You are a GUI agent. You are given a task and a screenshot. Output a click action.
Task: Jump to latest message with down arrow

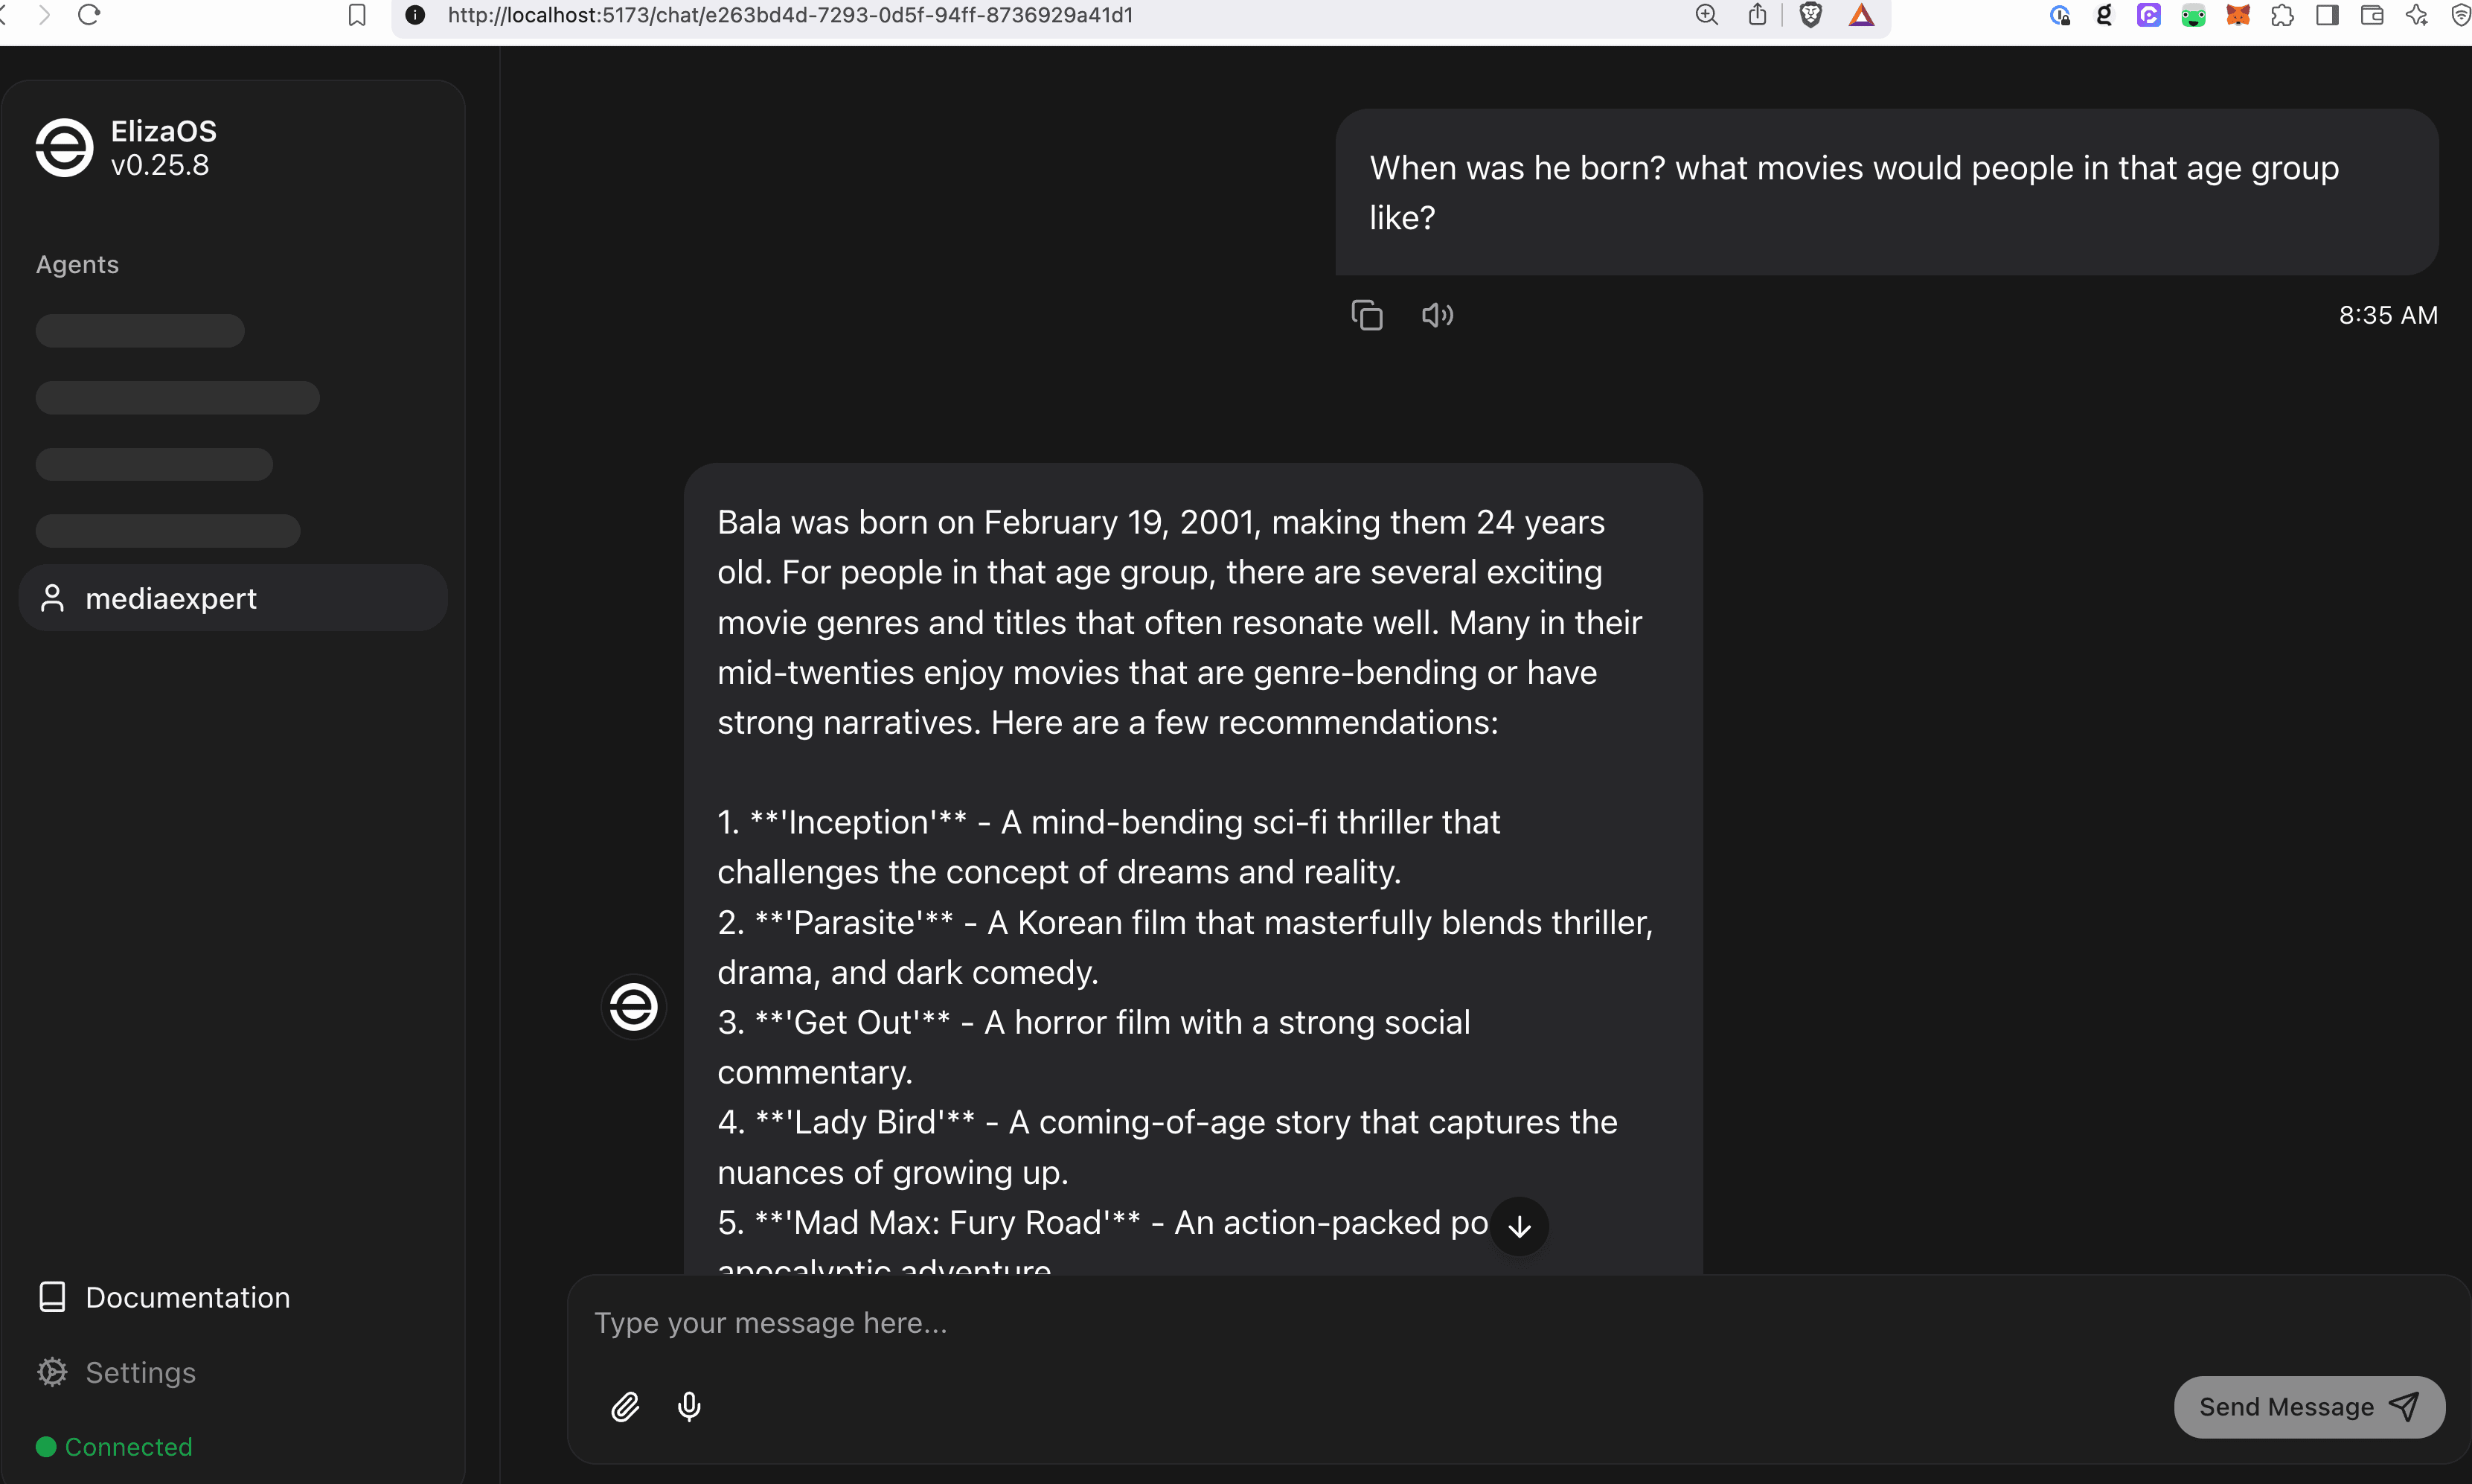[1520, 1226]
